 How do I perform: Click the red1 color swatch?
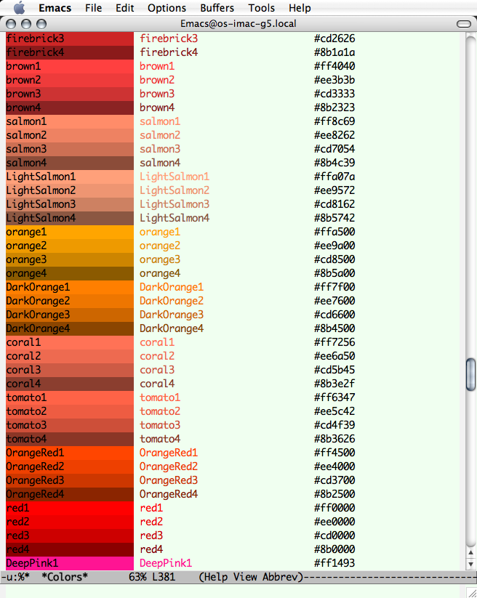tap(70, 508)
